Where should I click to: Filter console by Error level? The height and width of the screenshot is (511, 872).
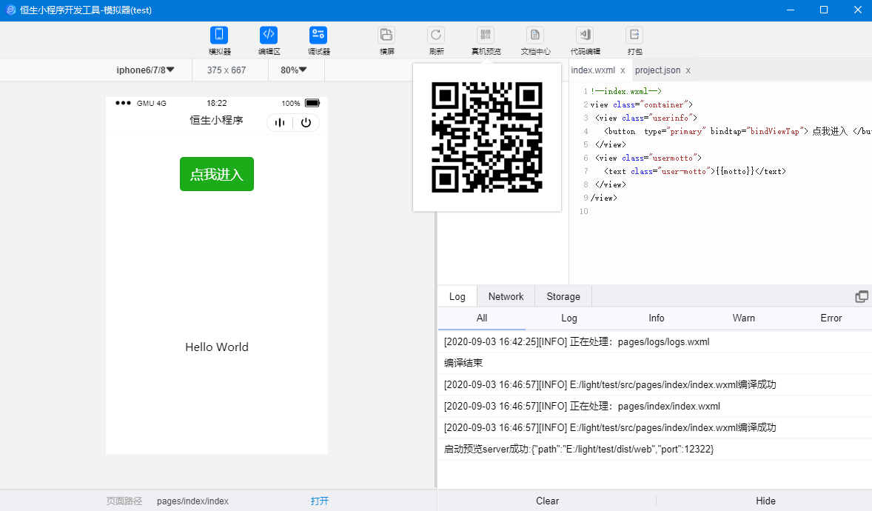[x=831, y=318]
